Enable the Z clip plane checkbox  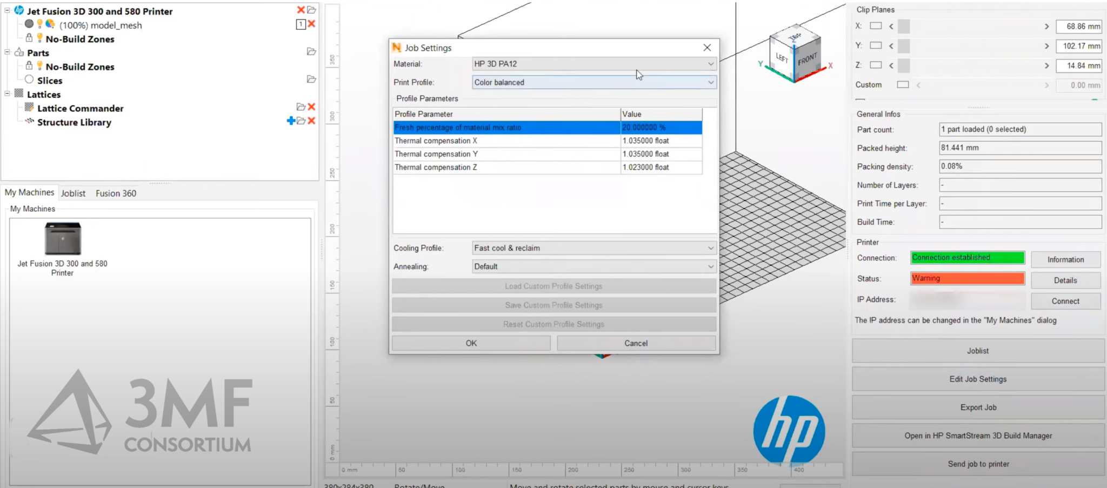tap(876, 65)
